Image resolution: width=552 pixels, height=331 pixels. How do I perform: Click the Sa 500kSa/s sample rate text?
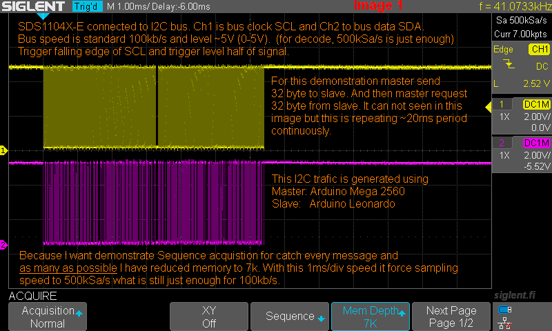pos(522,20)
